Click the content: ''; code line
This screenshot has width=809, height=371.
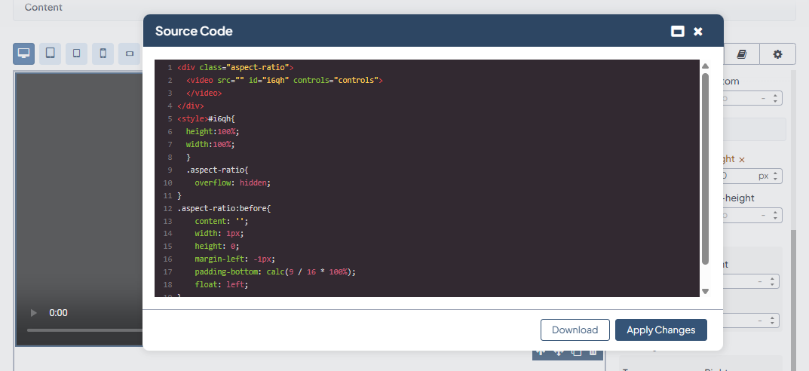point(222,221)
